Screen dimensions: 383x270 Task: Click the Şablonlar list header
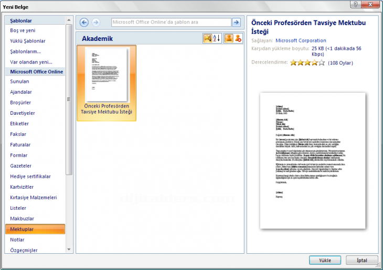coord(35,21)
